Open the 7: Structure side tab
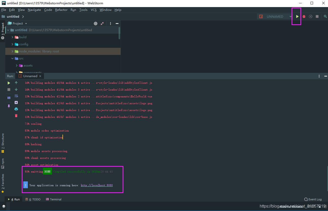Viewport: 328px width, 211px height. point(3,143)
